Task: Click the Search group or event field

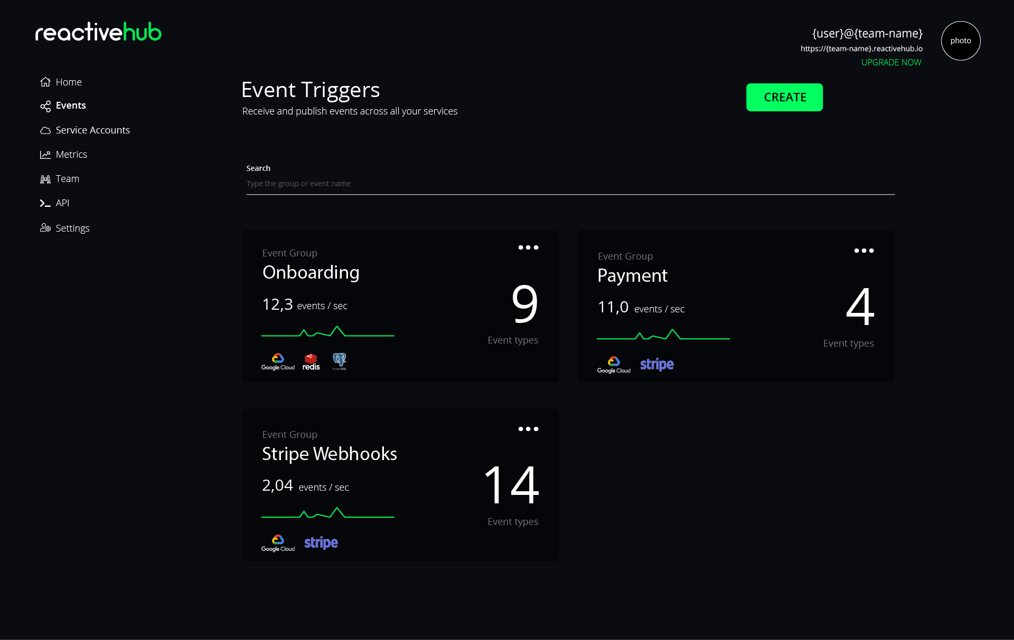Action: 570,184
